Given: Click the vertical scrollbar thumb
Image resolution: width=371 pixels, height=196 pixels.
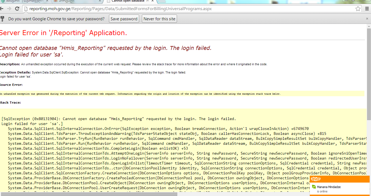Looking at the screenshot, I should pos(369,74).
